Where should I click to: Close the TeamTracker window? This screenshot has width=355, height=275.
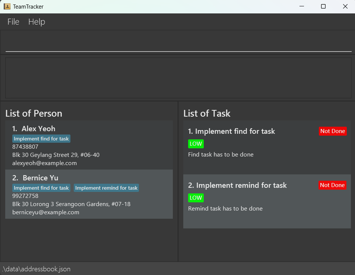pyautogui.click(x=345, y=6)
